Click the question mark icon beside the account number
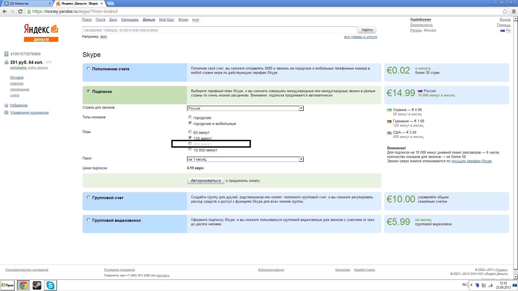Image resolution: width=518 pixels, height=291 pixels. click(x=6, y=54)
